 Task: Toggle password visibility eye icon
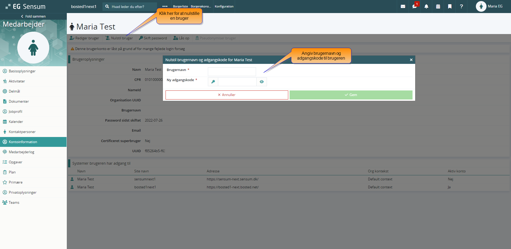(x=262, y=82)
